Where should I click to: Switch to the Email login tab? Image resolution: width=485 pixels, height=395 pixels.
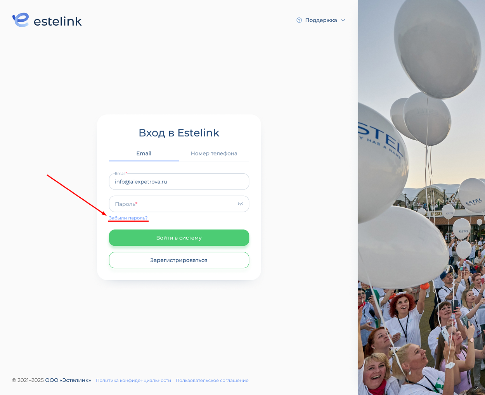[144, 154]
